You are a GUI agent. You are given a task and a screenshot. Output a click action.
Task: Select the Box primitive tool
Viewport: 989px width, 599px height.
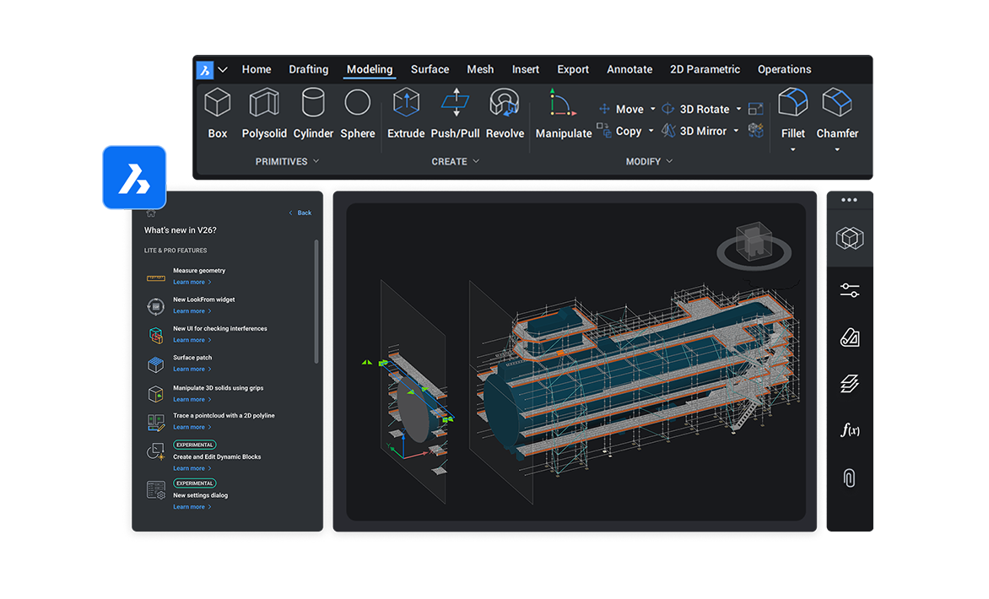pos(217,114)
